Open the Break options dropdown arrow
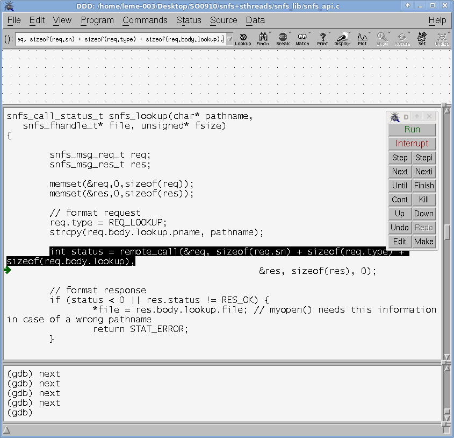 coord(290,33)
